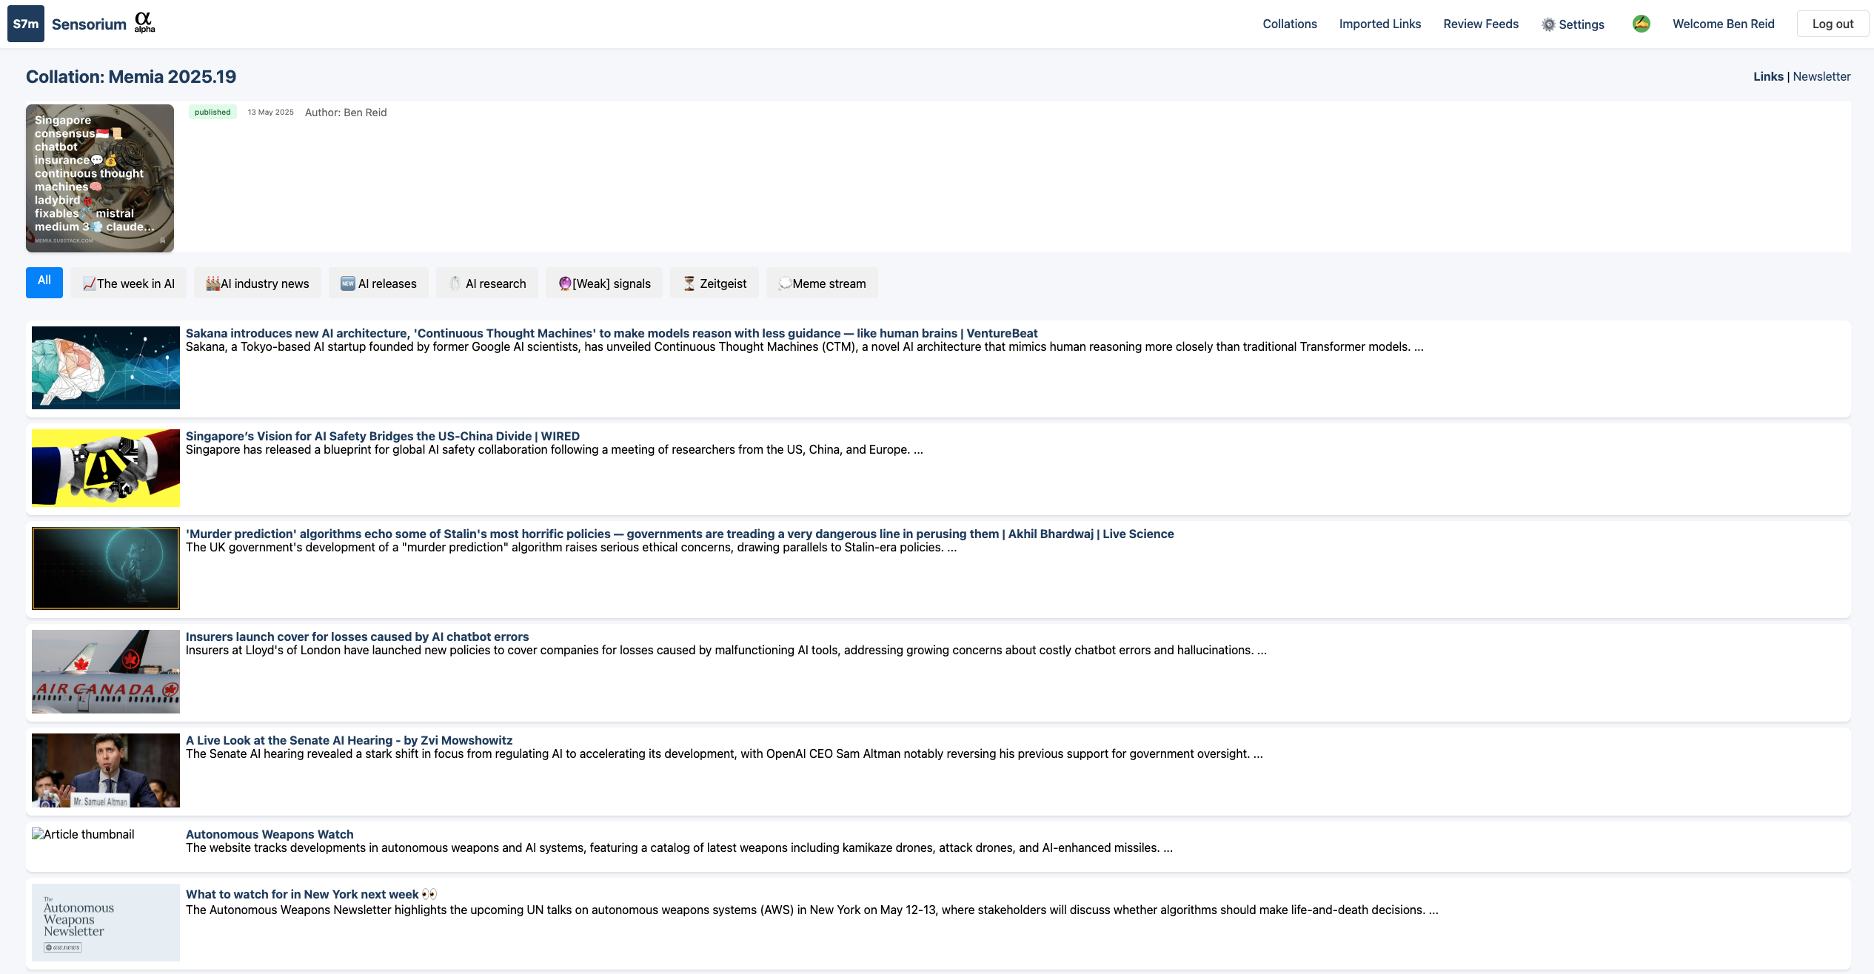This screenshot has width=1874, height=974.
Task: Click the Memia collation cover image
Action: (100, 178)
